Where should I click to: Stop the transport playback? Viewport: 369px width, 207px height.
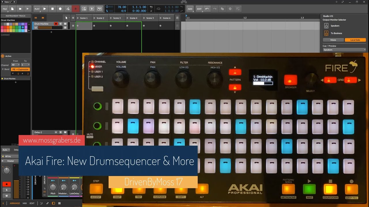(x=52, y=9)
